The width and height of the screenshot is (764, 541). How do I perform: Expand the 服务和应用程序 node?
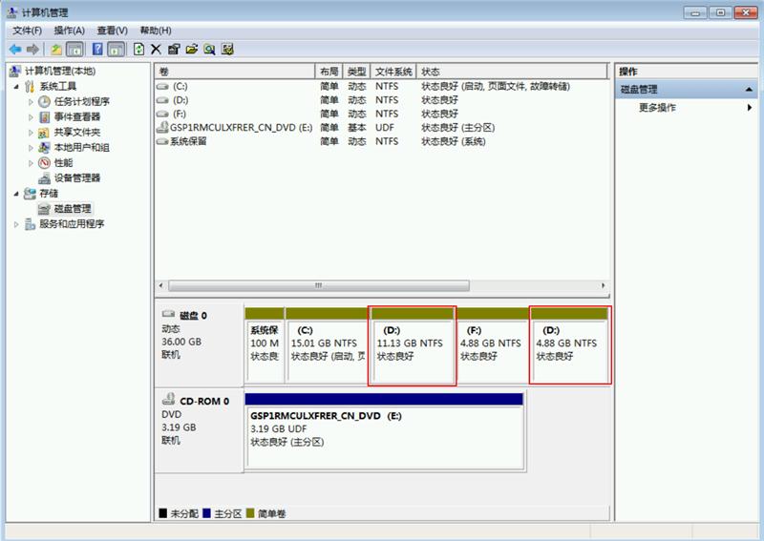click(x=16, y=224)
